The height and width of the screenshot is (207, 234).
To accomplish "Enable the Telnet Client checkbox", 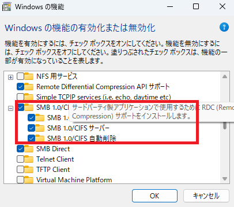I will 20,159.
